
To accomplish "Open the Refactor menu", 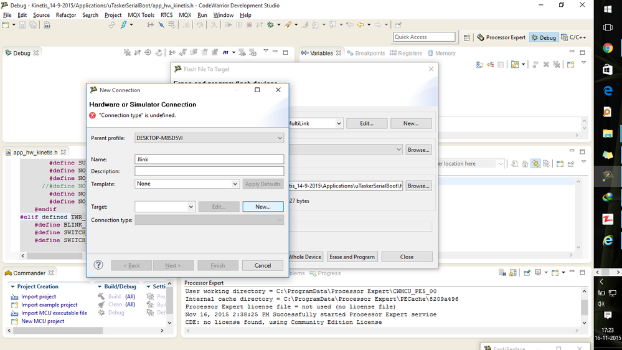I will pos(66,15).
